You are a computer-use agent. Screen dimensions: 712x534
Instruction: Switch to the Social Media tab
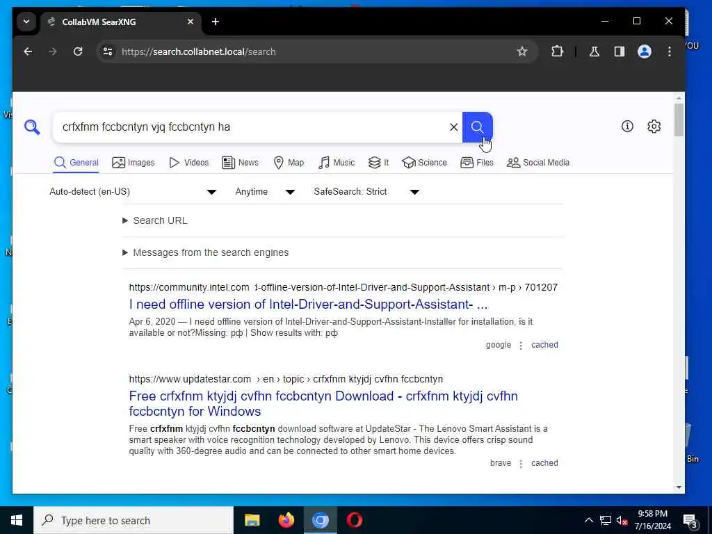537,163
